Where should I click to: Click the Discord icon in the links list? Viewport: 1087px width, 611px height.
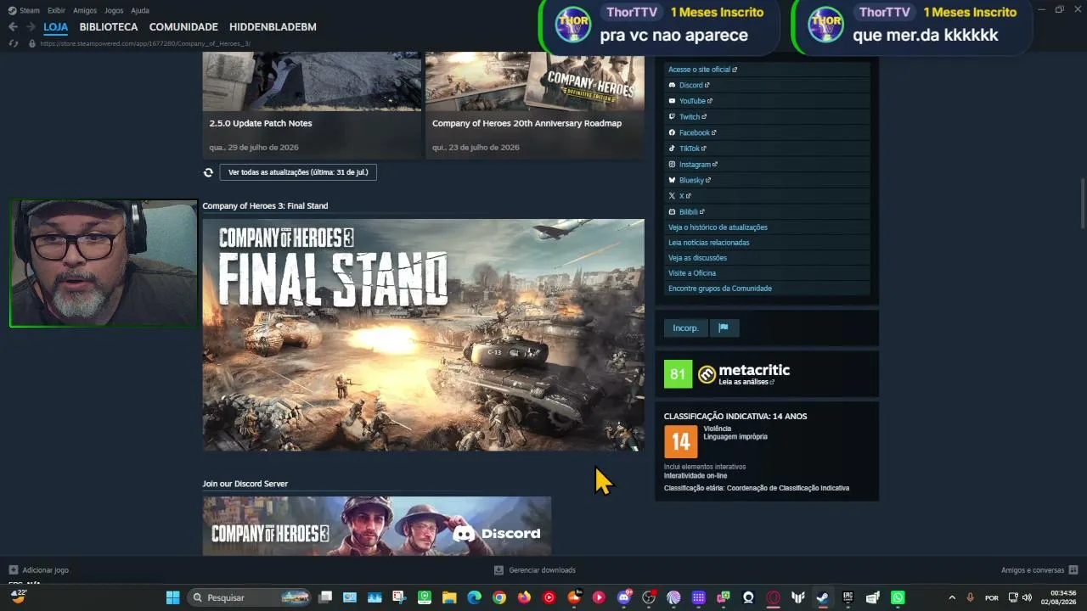pyautogui.click(x=672, y=85)
